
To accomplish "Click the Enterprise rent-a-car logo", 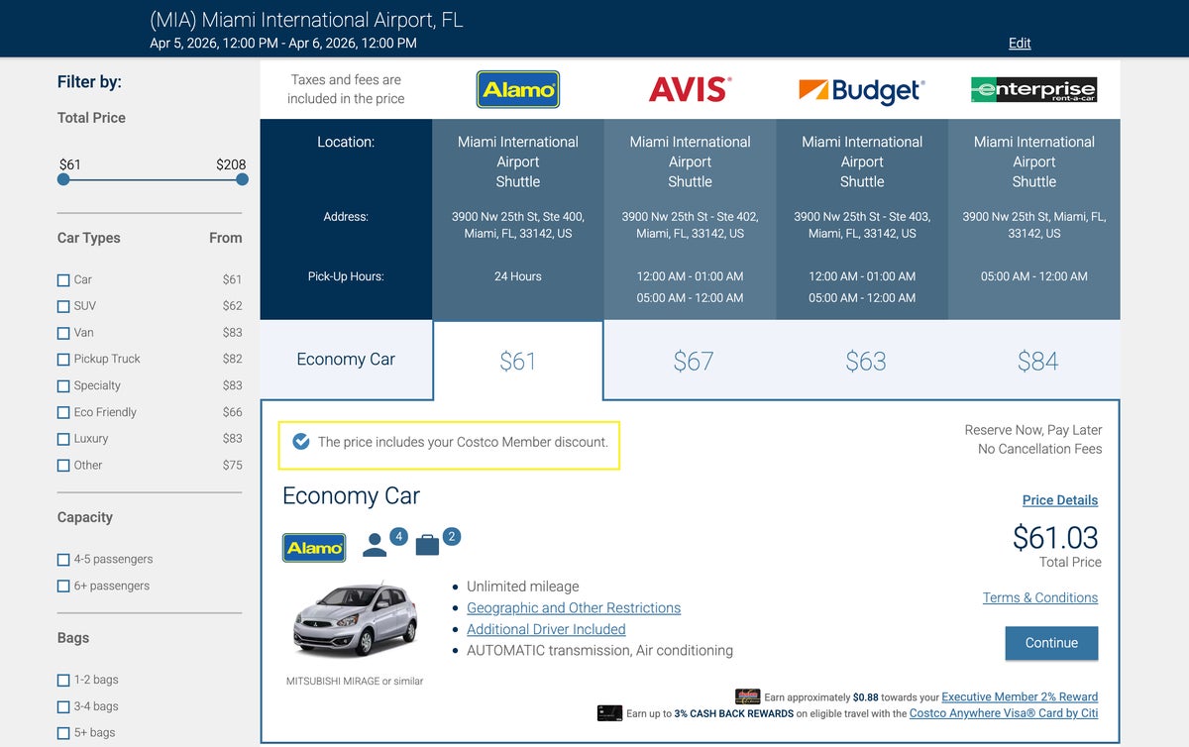I will pyautogui.click(x=1033, y=90).
